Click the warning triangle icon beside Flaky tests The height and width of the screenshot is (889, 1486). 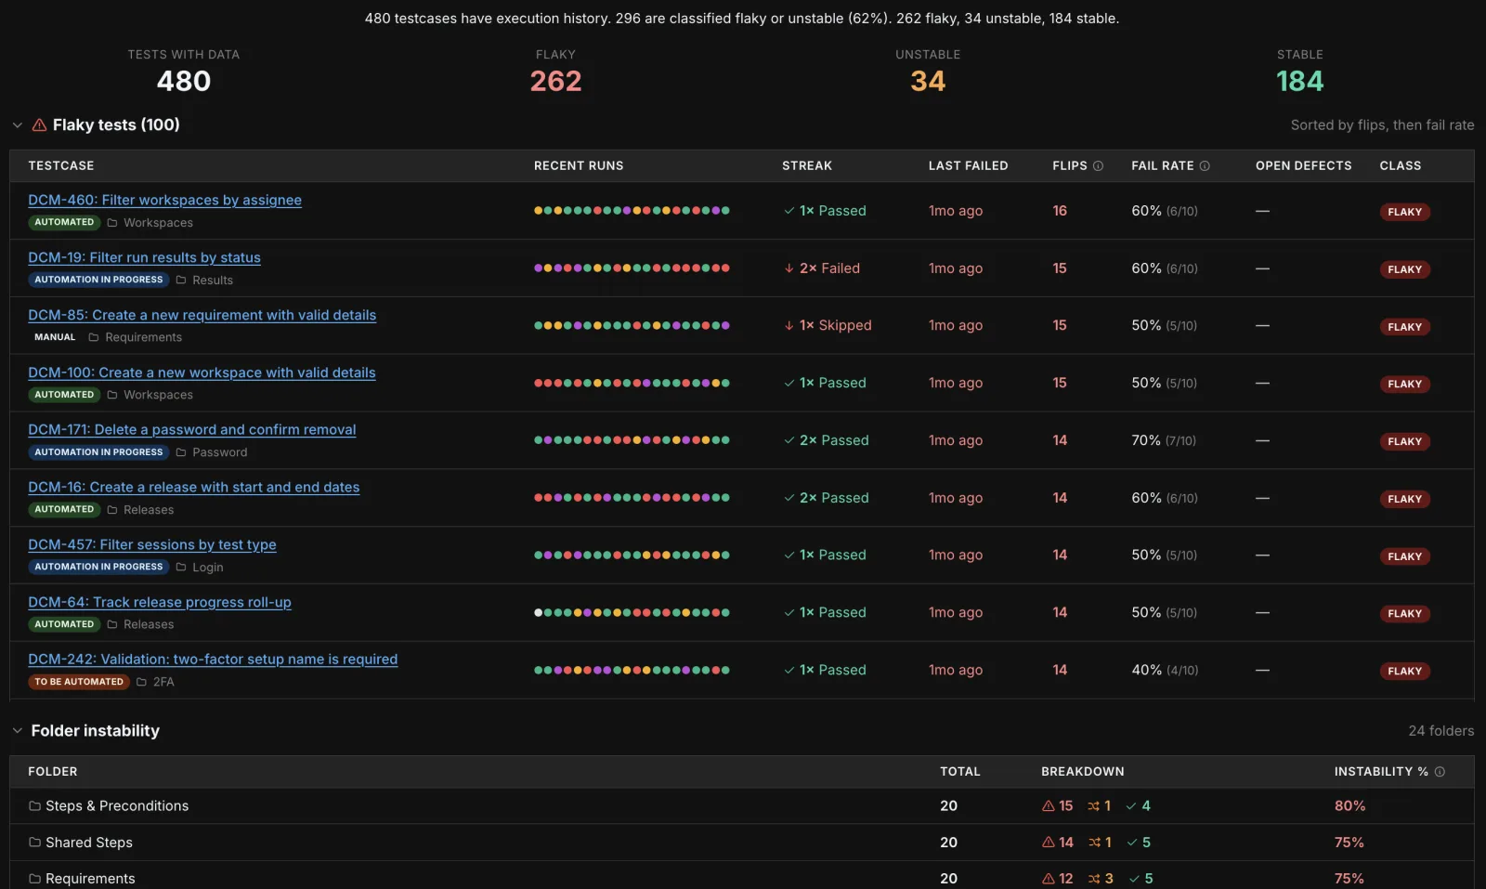click(x=40, y=124)
